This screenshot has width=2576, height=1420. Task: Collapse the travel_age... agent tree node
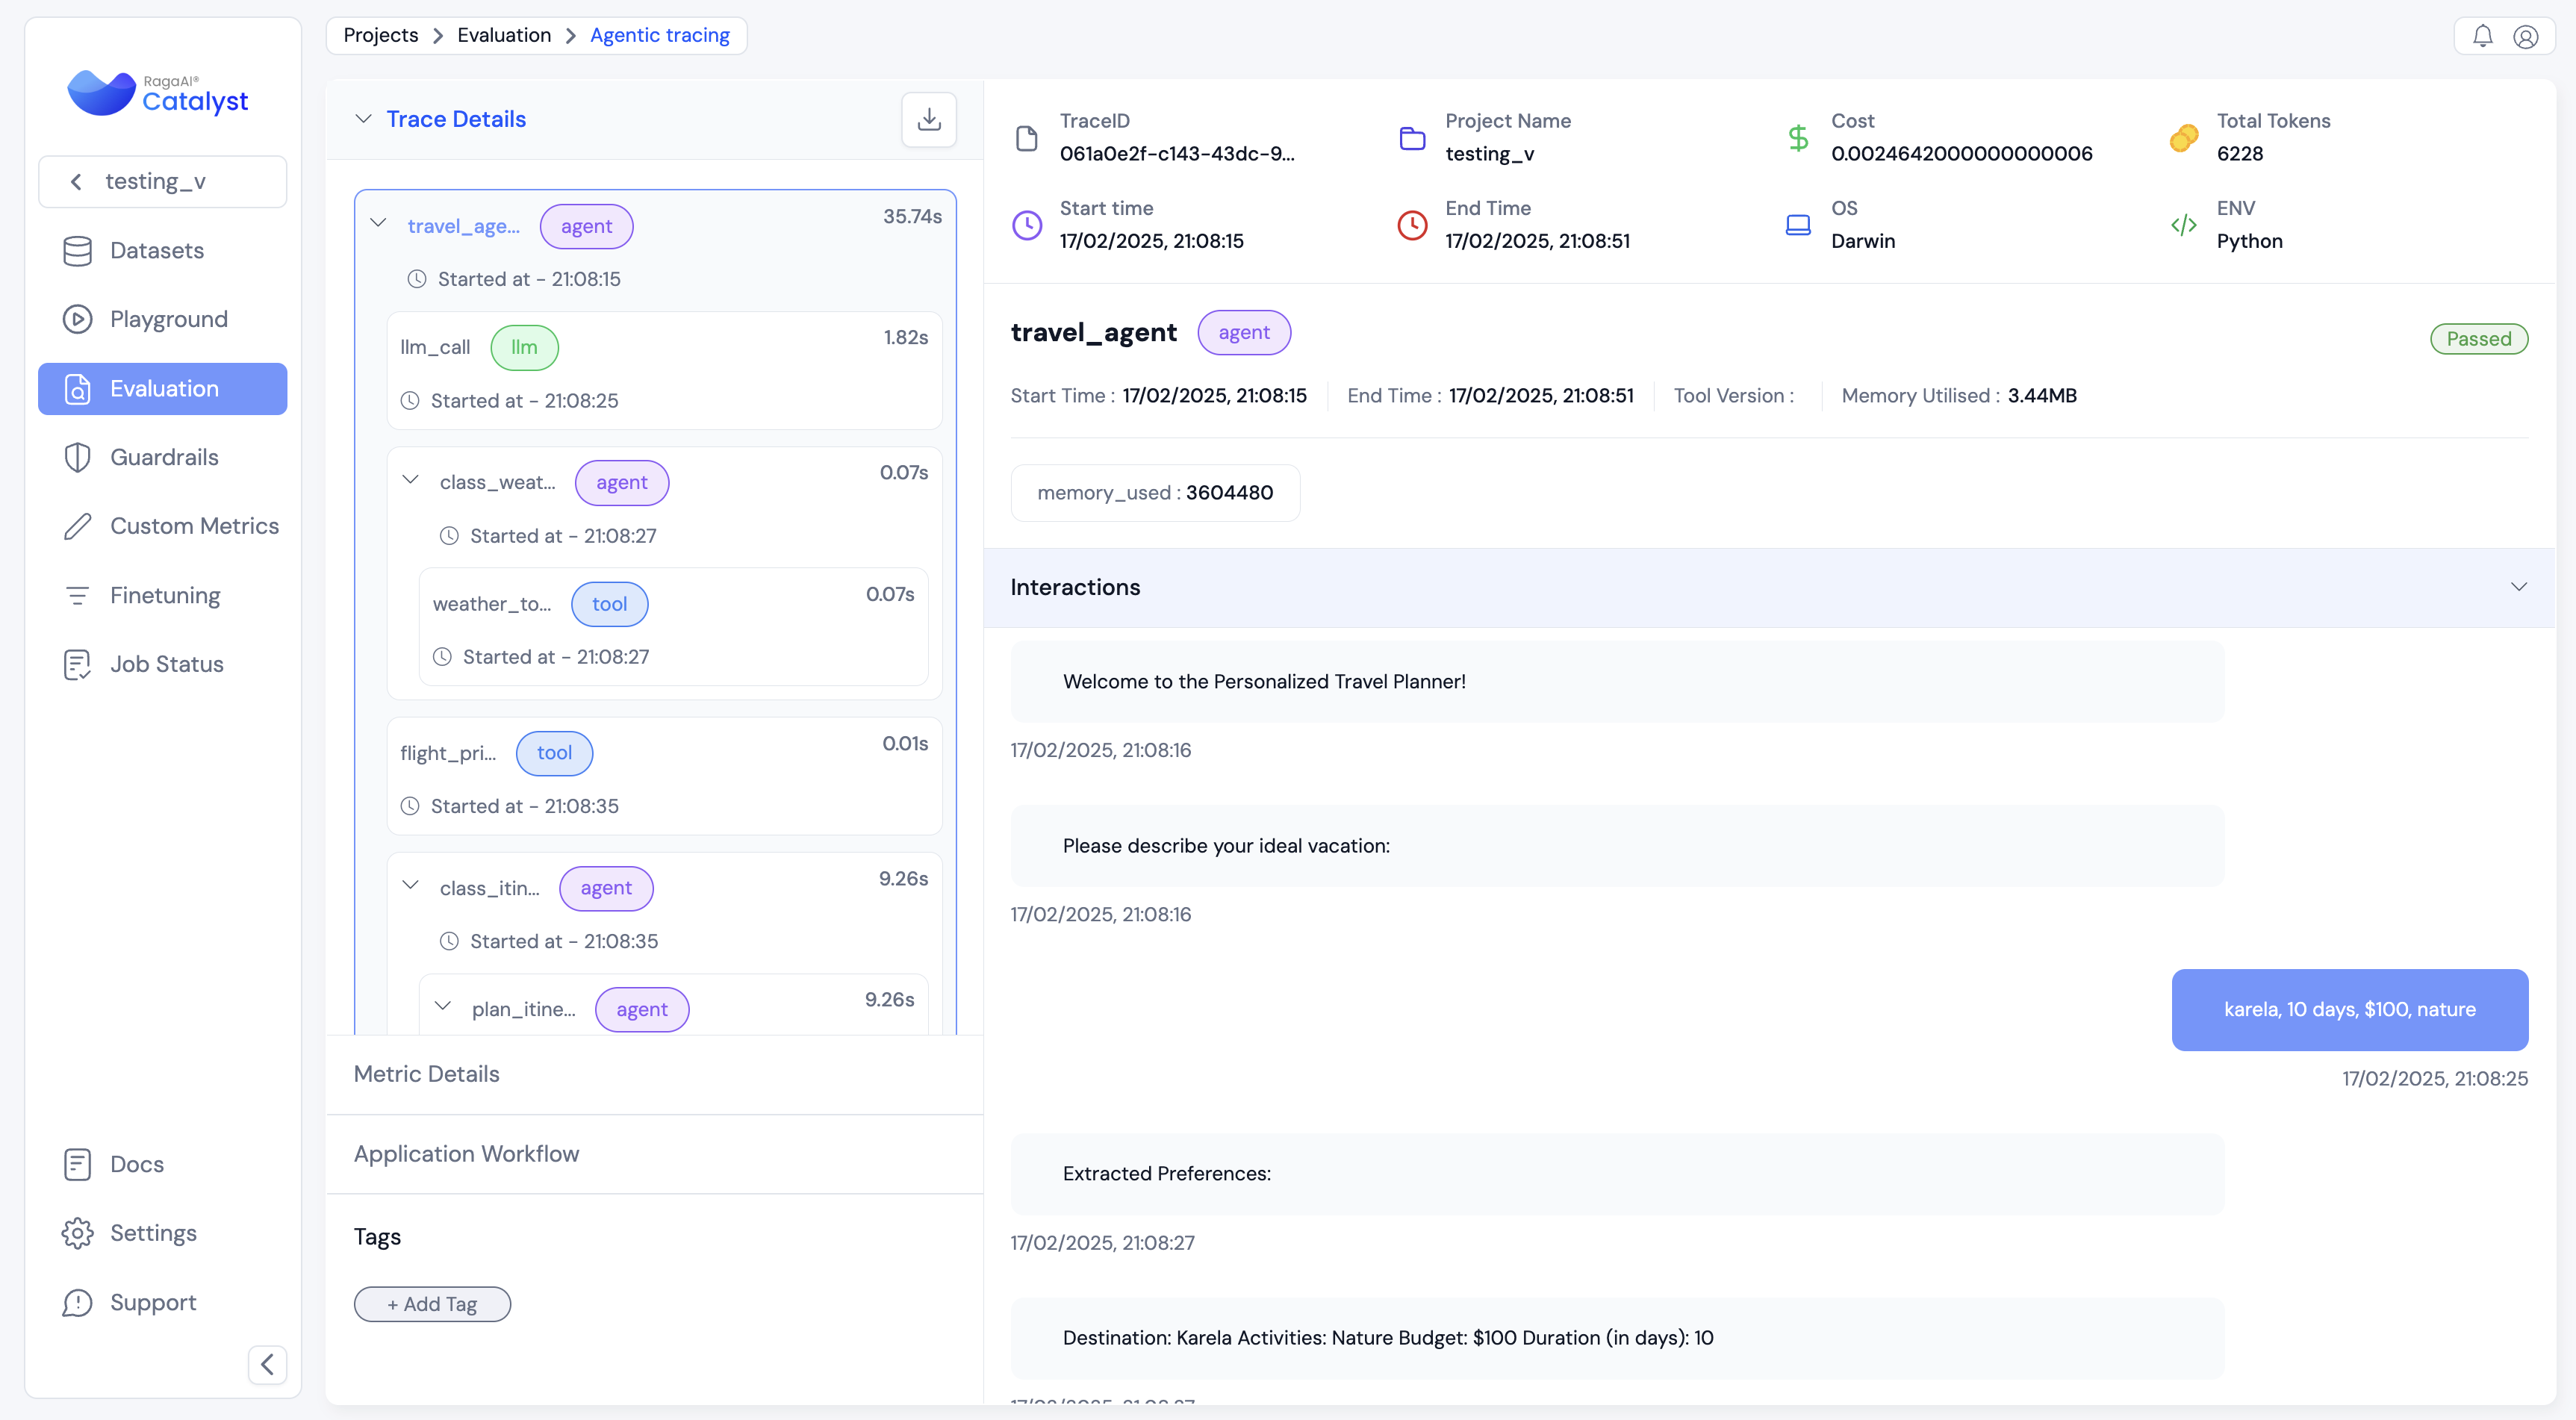(x=378, y=223)
